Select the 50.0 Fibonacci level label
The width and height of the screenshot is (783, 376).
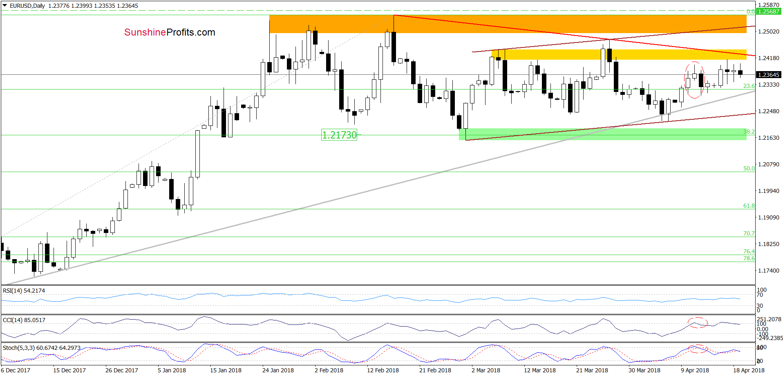749,168
